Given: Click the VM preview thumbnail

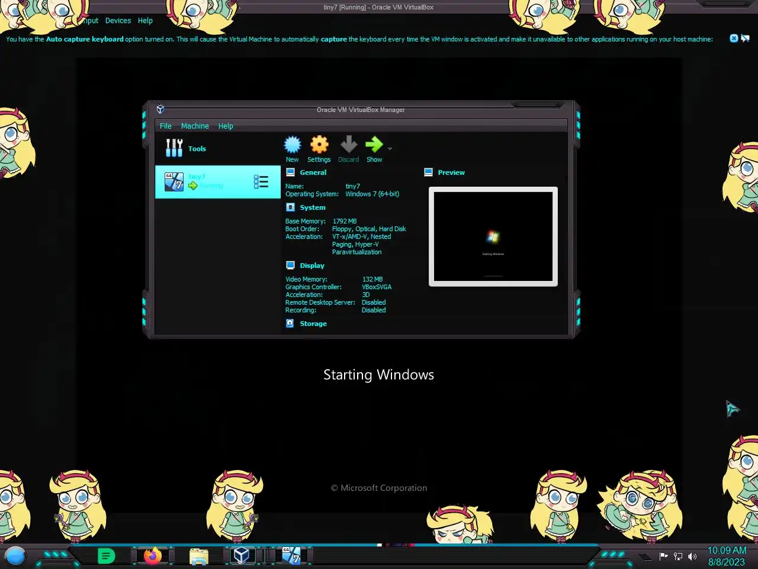Looking at the screenshot, I should (493, 236).
